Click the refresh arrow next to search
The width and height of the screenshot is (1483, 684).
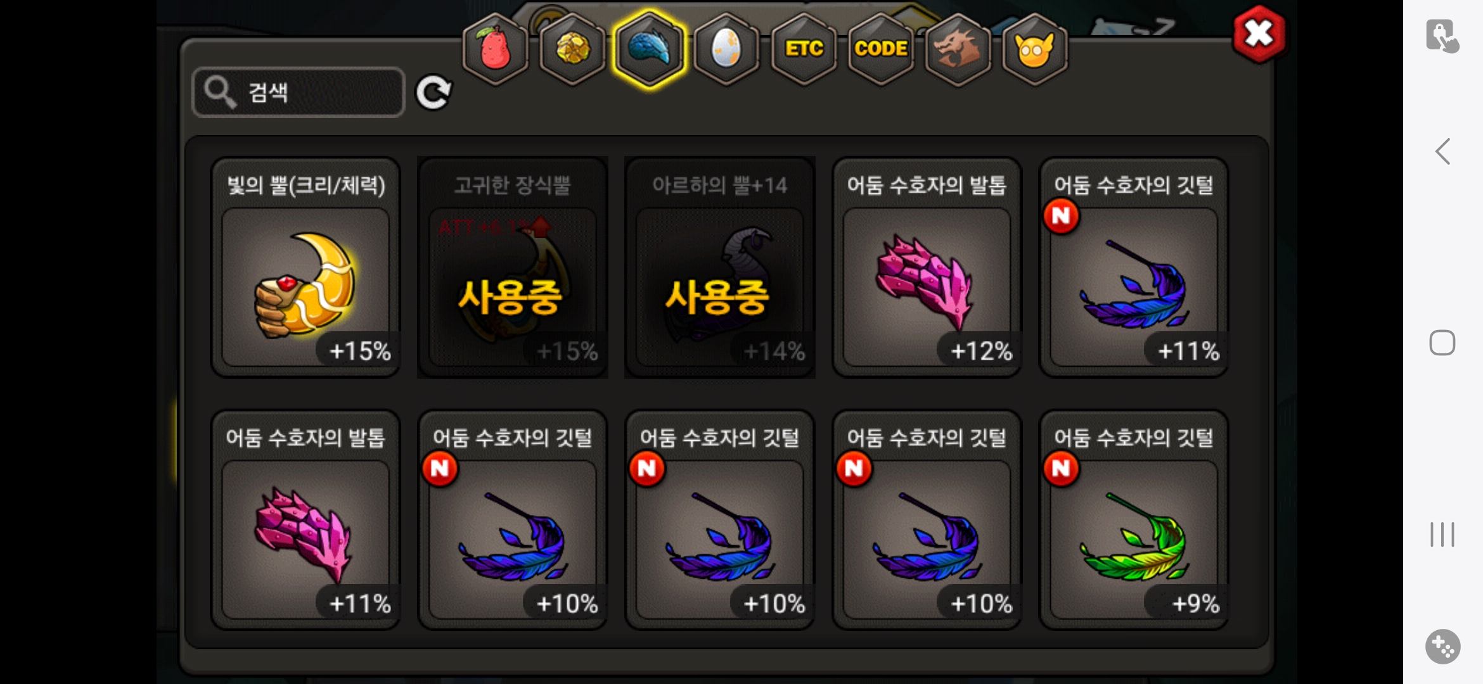(433, 92)
